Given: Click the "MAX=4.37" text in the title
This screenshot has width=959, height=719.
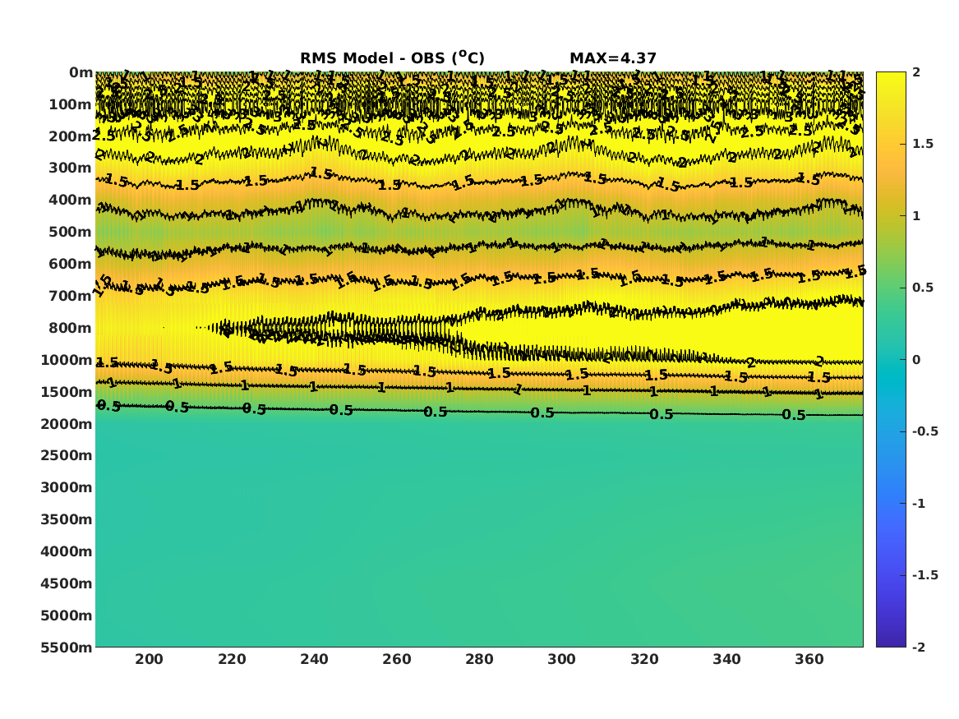Looking at the screenshot, I should pyautogui.click(x=613, y=58).
